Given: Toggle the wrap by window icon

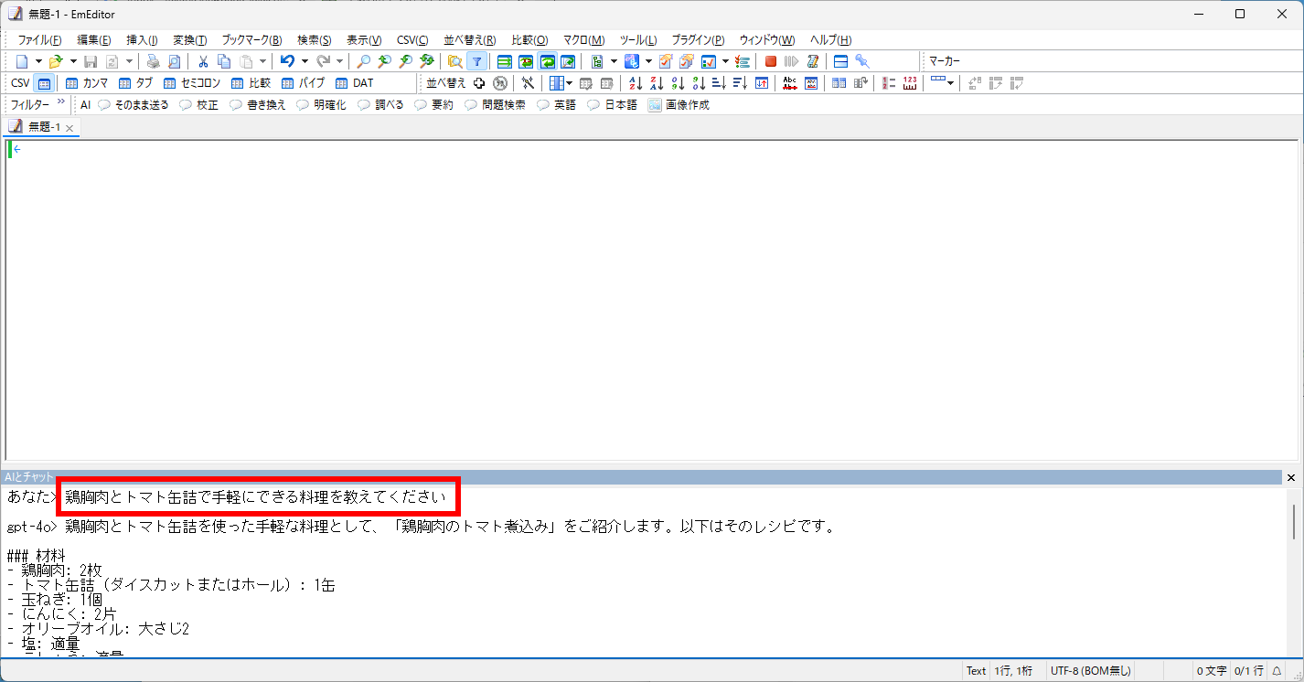Looking at the screenshot, I should point(546,61).
